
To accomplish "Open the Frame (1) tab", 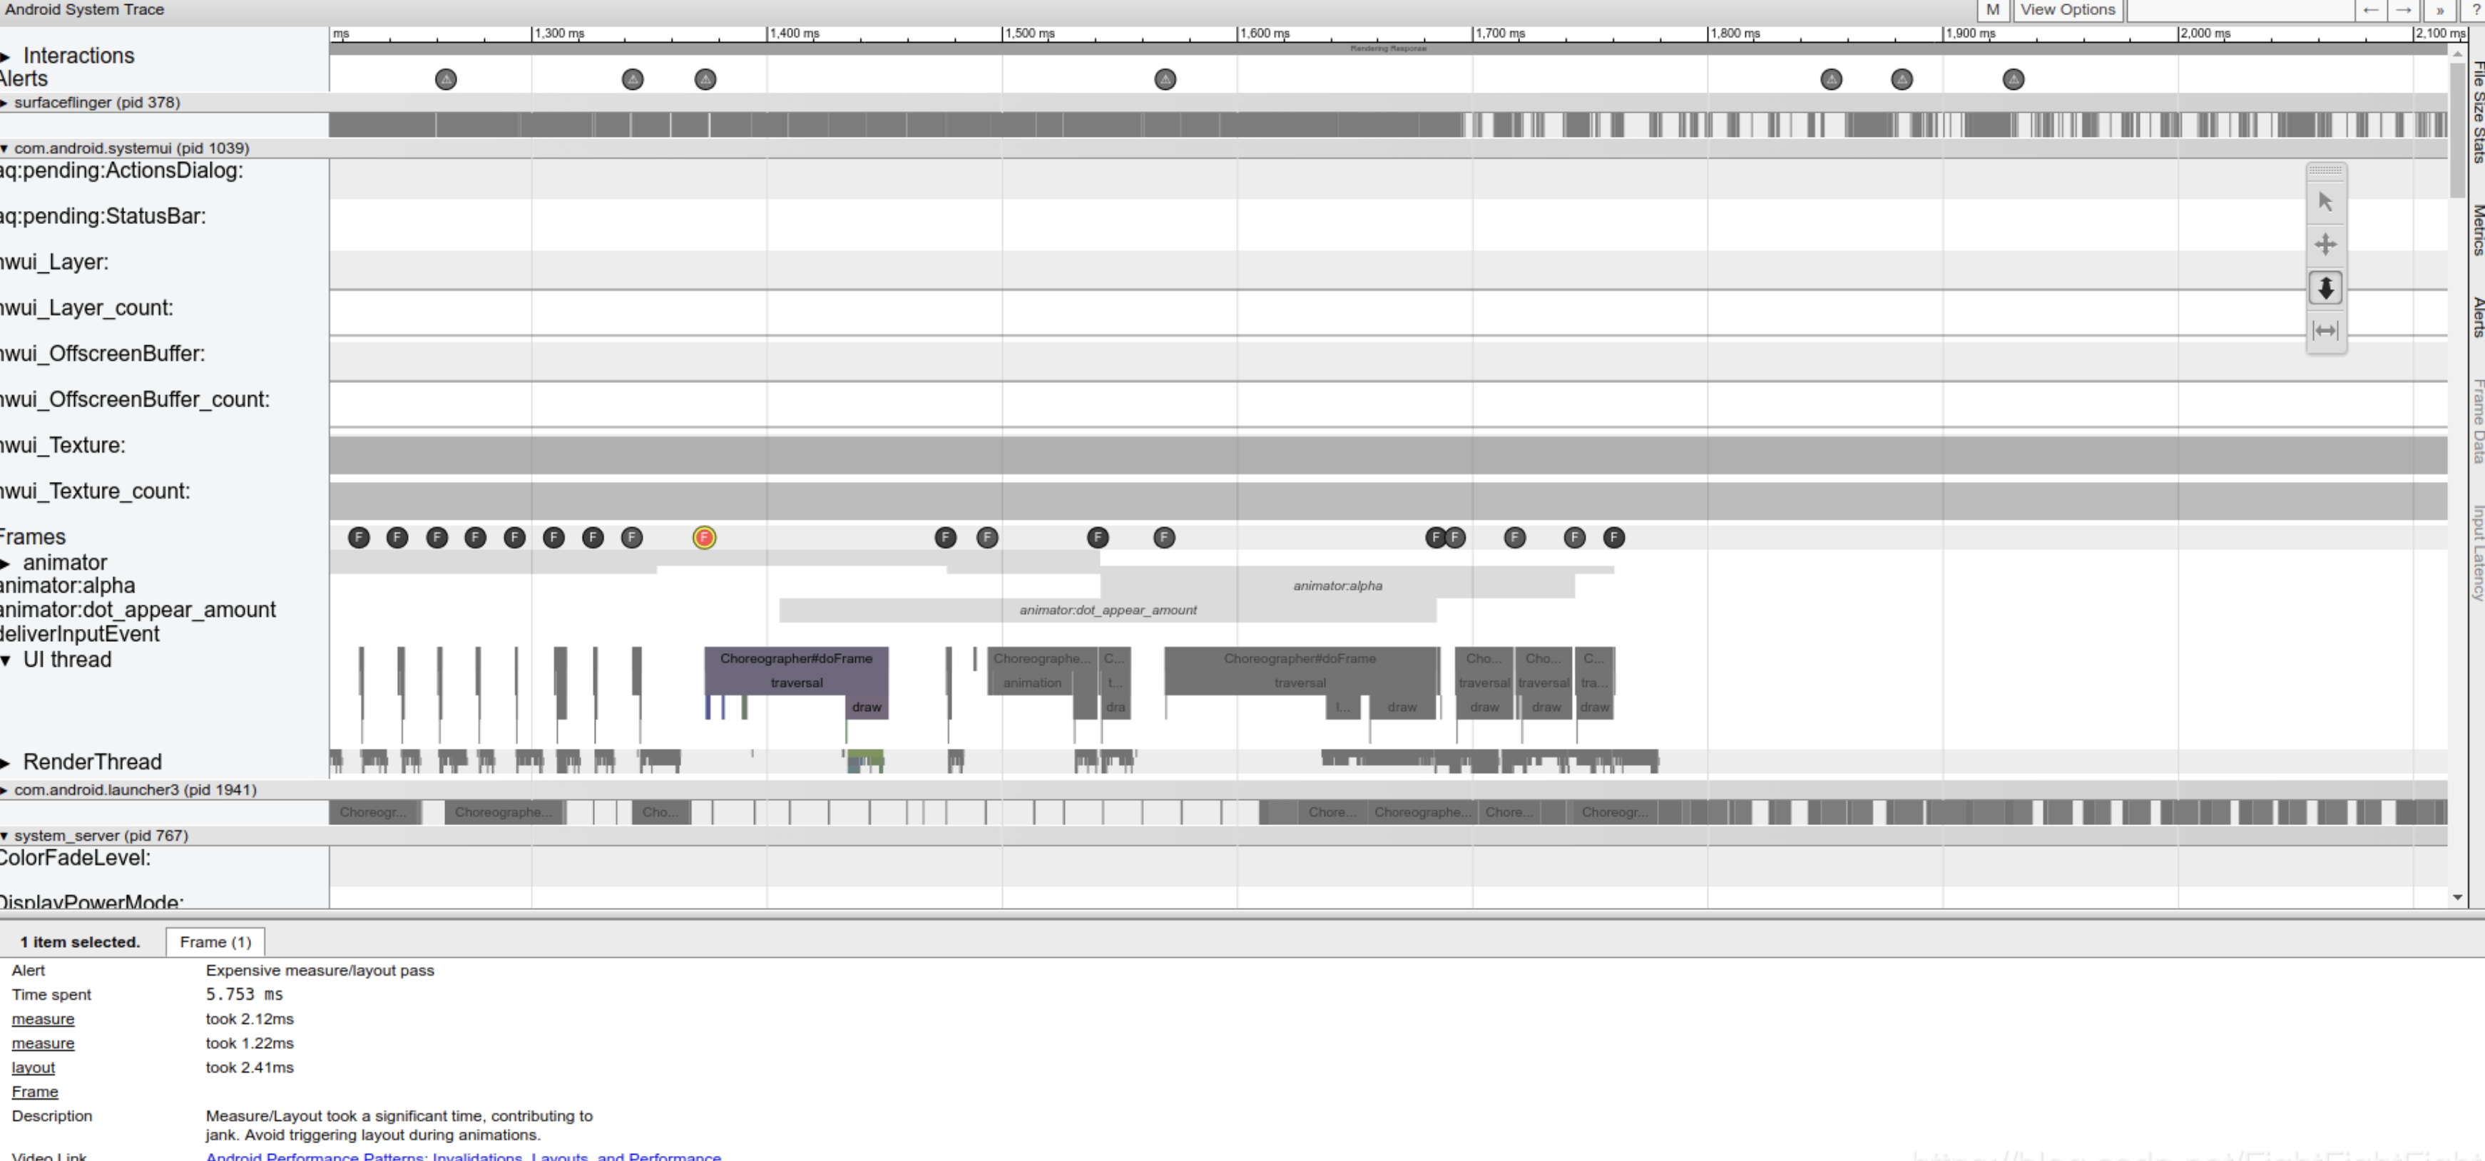I will pos(215,942).
